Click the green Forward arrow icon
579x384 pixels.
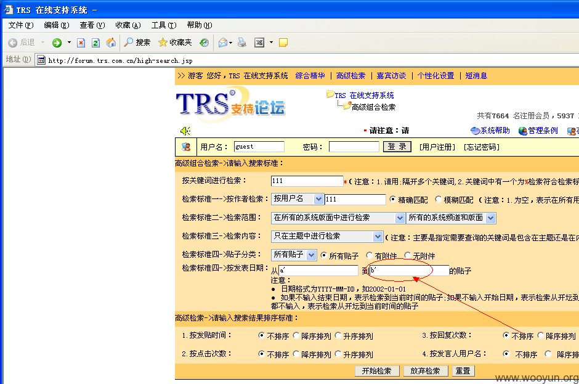[57, 43]
